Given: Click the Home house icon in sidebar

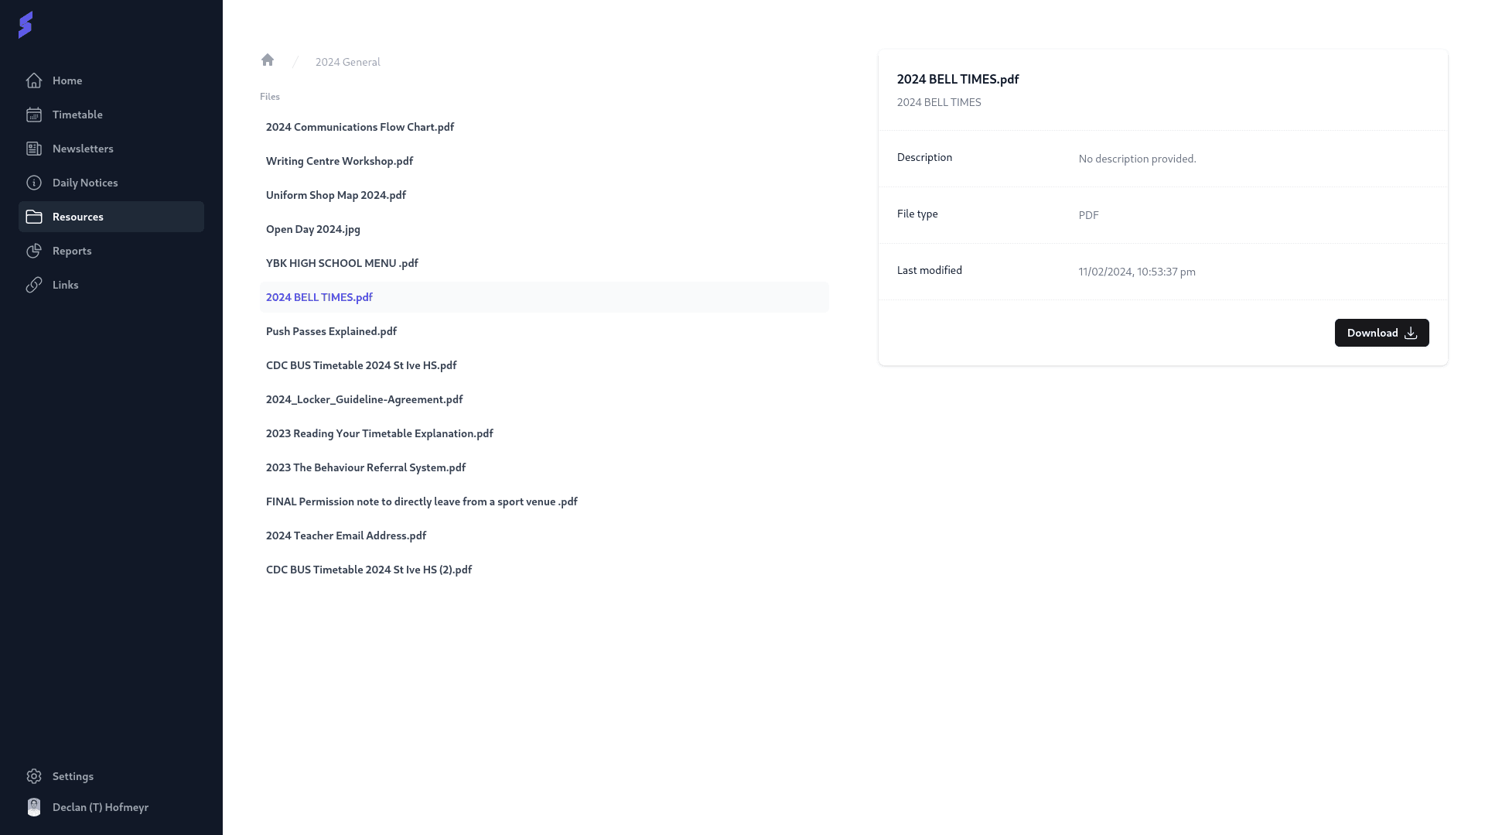Looking at the screenshot, I should click(34, 80).
